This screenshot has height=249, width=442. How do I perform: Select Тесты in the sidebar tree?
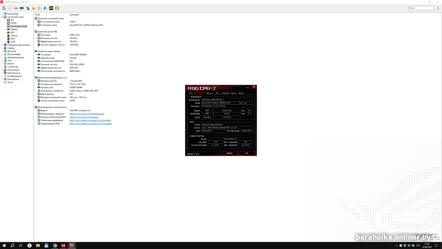click(x=10, y=82)
